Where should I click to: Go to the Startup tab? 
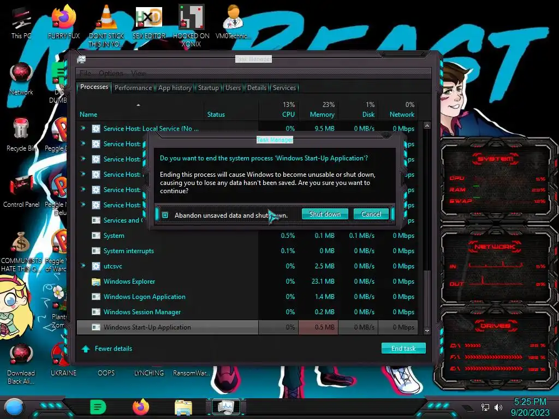pos(208,88)
